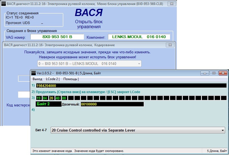
Task: Expand the 8X0 953 501 B module dropdown
Action: (x=139, y=64)
